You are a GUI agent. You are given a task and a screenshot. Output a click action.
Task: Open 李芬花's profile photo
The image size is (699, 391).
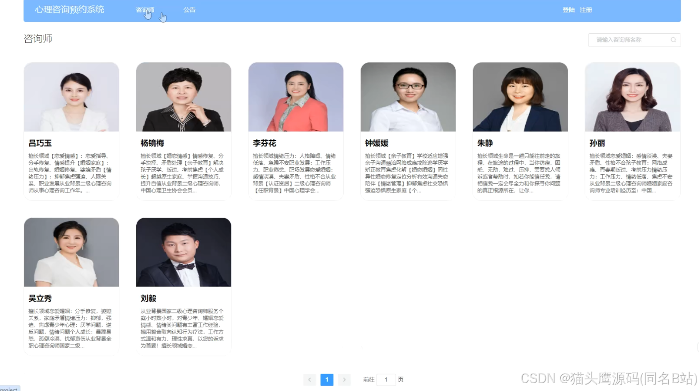point(296,97)
